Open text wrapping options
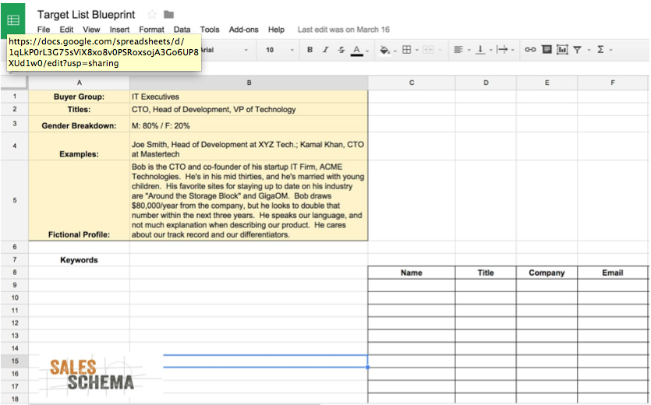This screenshot has height=405, width=651. point(502,50)
